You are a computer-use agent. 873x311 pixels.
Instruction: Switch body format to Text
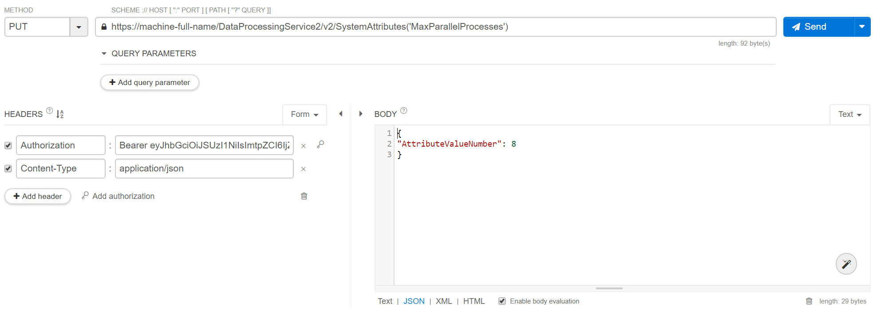pos(385,301)
